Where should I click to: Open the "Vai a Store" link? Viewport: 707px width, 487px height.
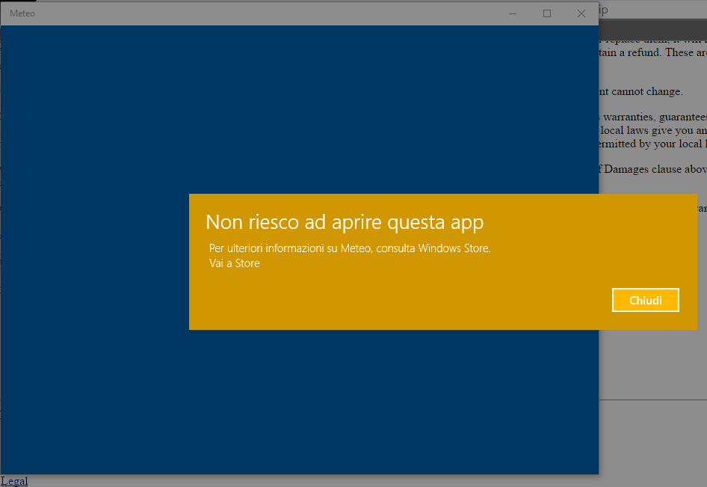(235, 263)
